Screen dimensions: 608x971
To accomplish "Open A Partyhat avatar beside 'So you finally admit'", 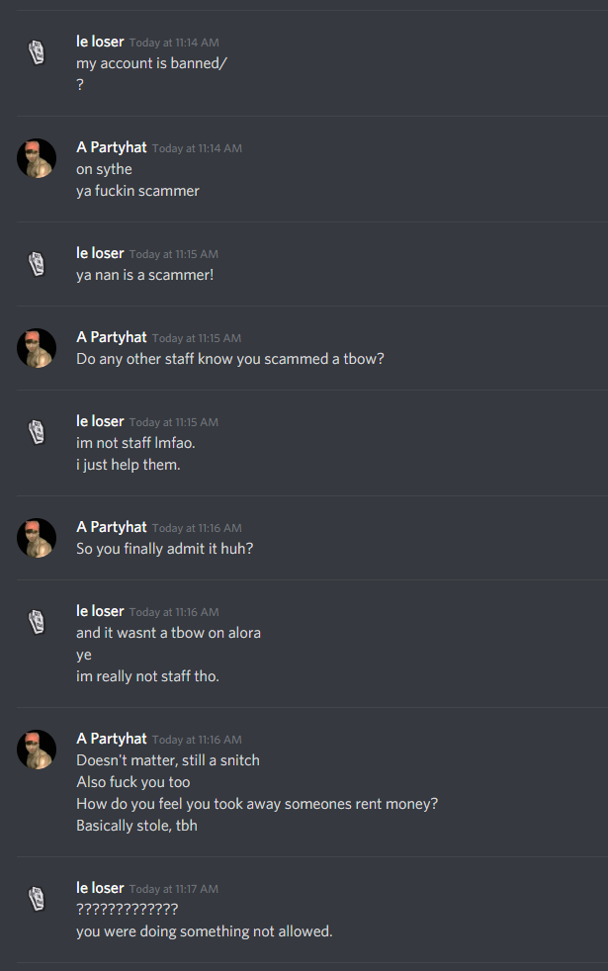I will click(37, 538).
